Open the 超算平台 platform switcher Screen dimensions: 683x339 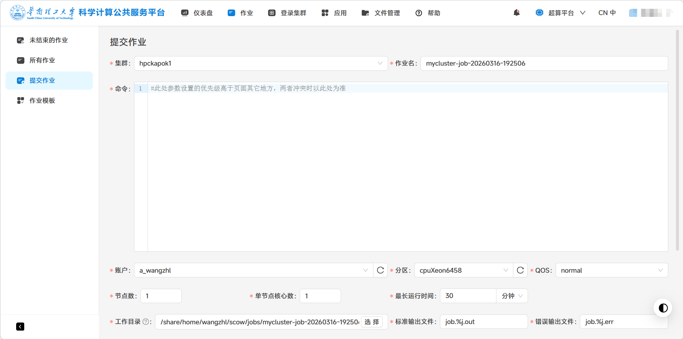click(x=560, y=13)
